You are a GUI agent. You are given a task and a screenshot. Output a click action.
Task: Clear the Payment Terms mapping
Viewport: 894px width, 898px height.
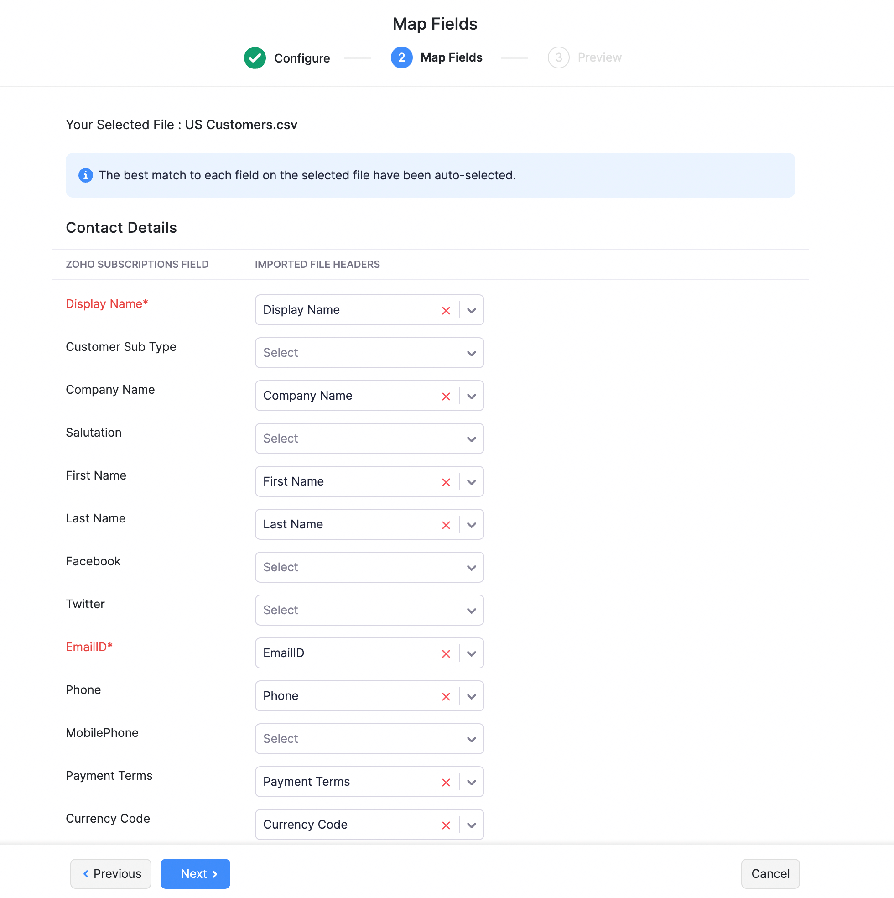446,782
